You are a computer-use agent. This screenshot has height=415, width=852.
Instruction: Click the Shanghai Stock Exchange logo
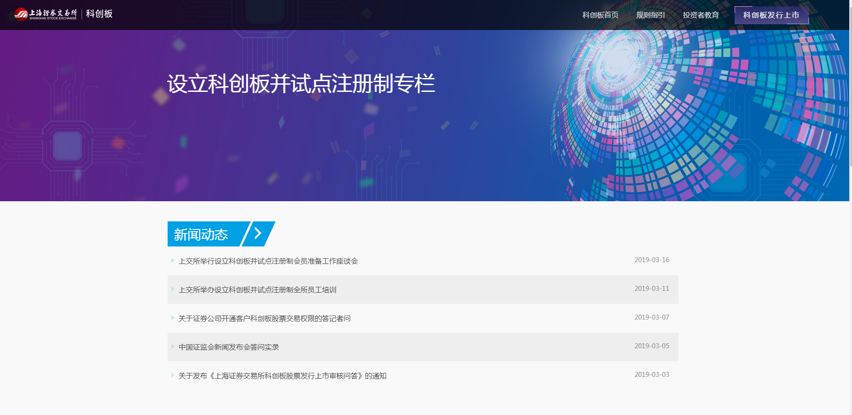pyautogui.click(x=45, y=14)
